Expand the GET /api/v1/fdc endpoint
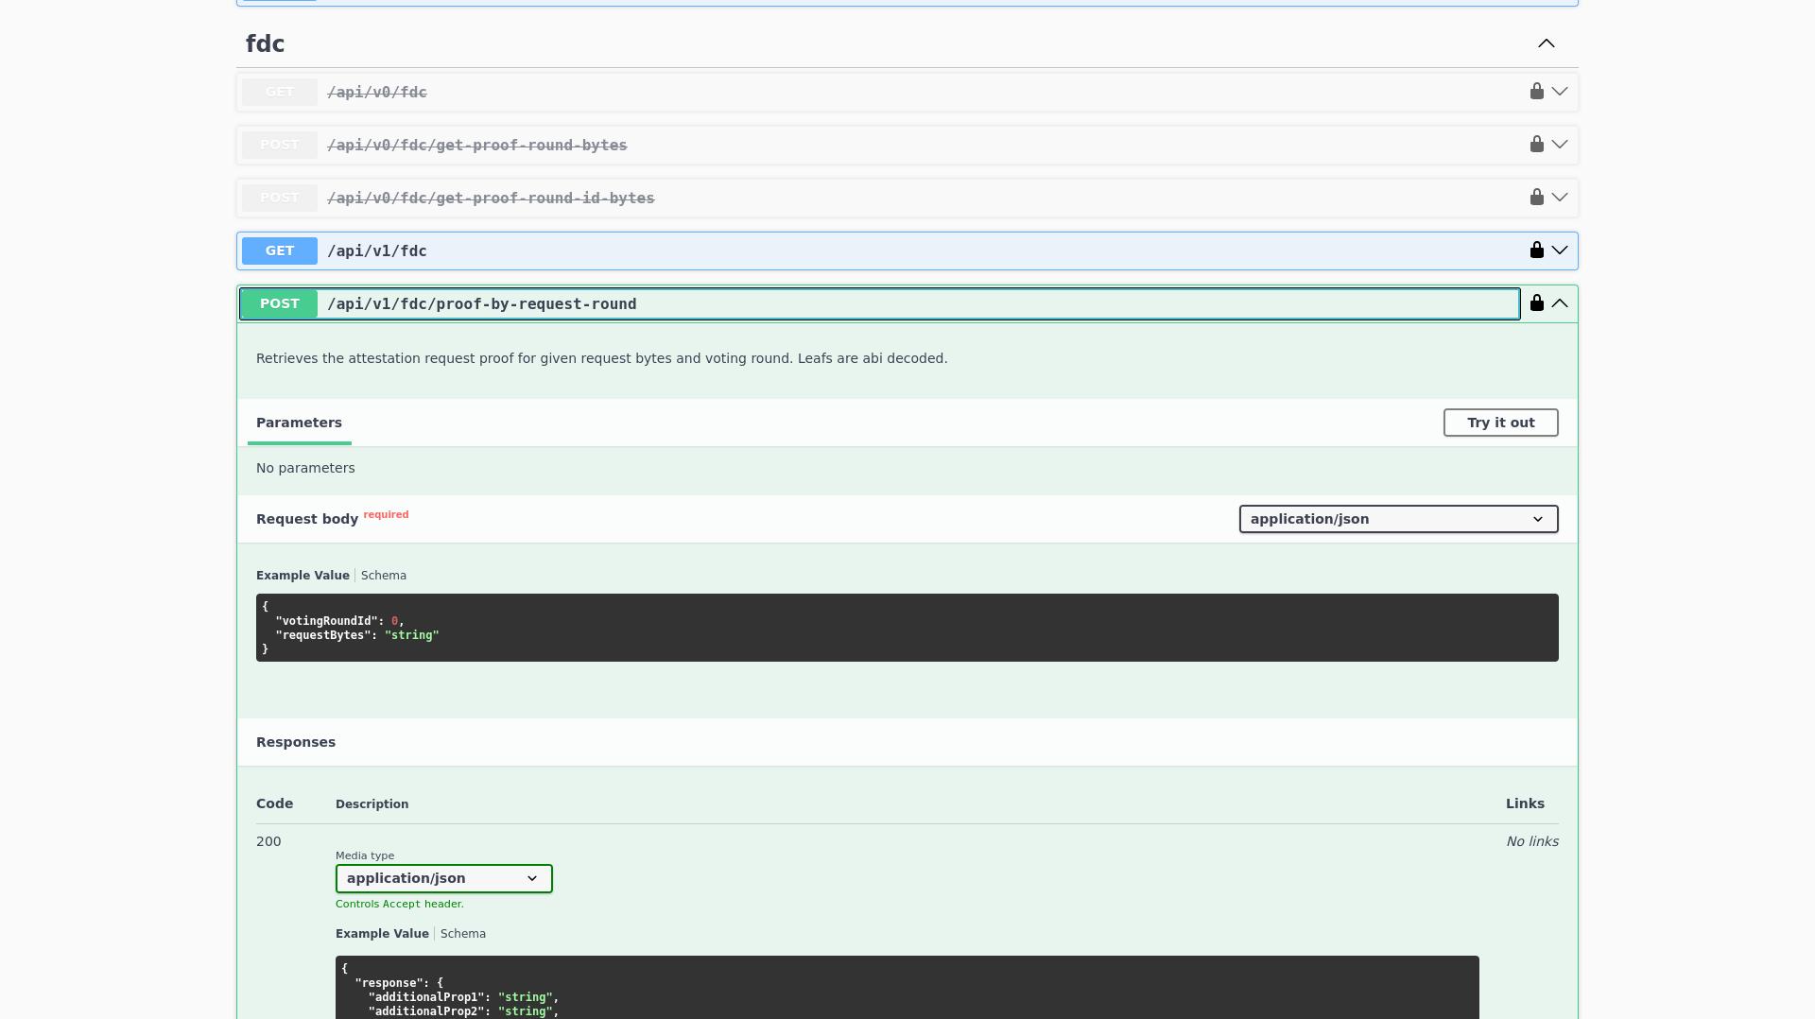This screenshot has height=1019, width=1815. pyautogui.click(x=1561, y=250)
